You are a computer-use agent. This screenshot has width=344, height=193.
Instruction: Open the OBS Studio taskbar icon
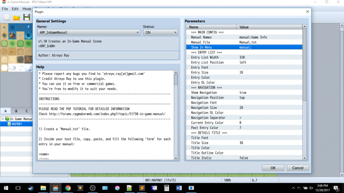[92, 188]
